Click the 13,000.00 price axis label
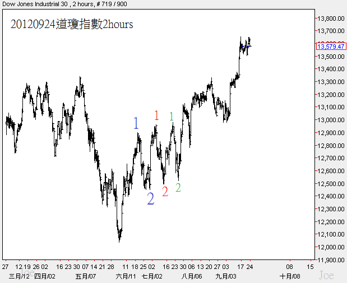The width and height of the screenshot is (347, 283). click(331, 120)
